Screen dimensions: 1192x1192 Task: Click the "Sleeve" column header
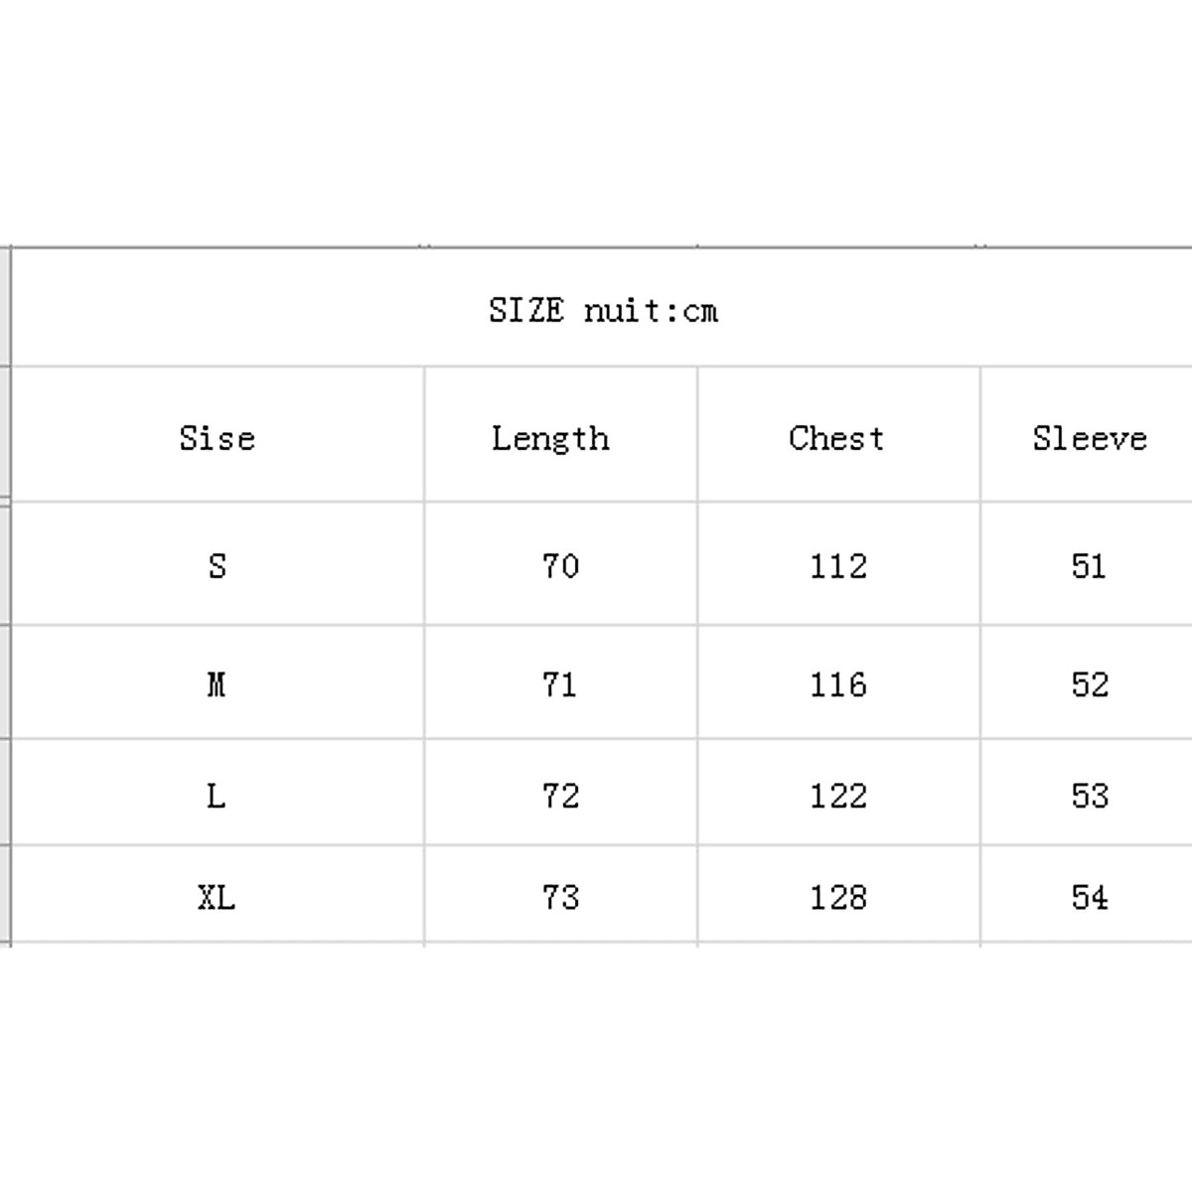pyautogui.click(x=1089, y=438)
